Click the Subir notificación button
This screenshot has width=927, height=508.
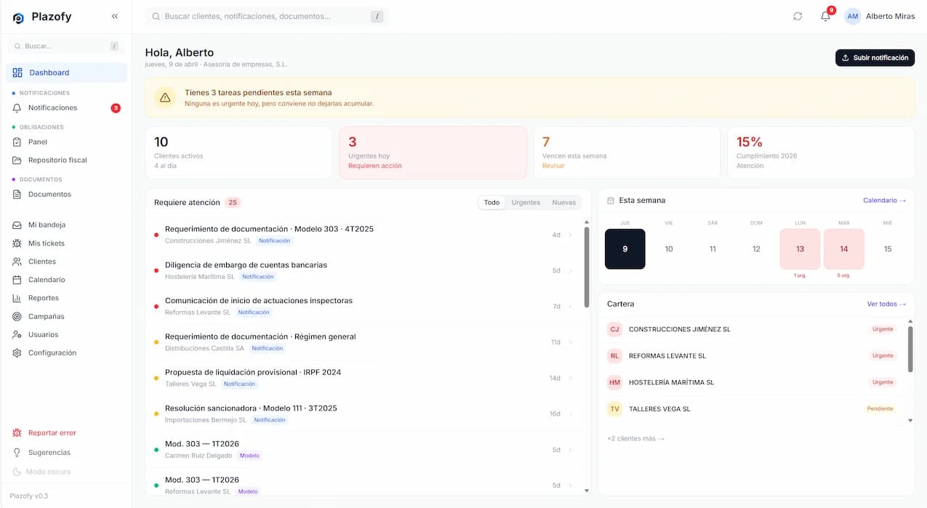pyautogui.click(x=875, y=57)
